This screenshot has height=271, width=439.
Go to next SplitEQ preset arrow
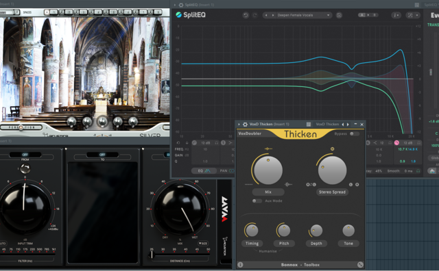tap(273, 15)
